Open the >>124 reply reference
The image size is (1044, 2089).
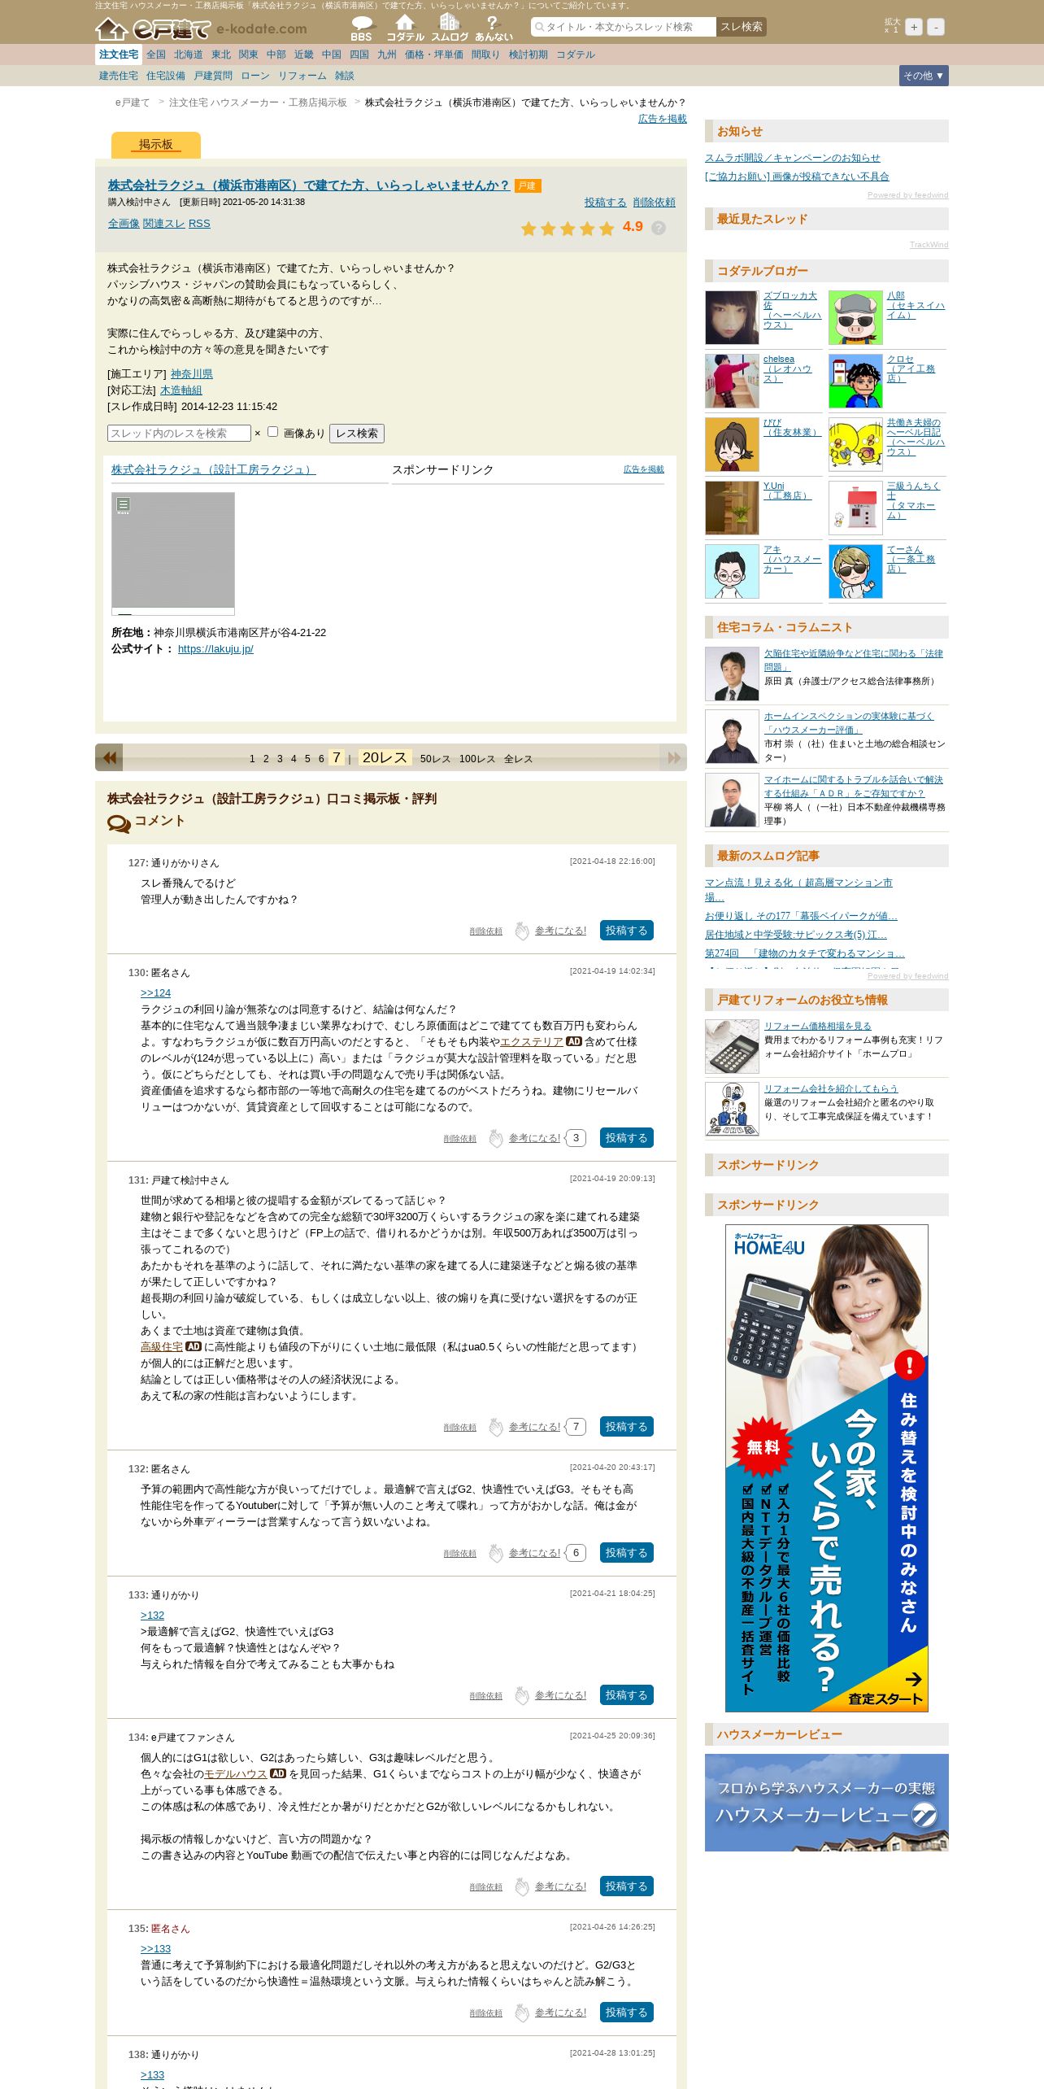pos(155,993)
